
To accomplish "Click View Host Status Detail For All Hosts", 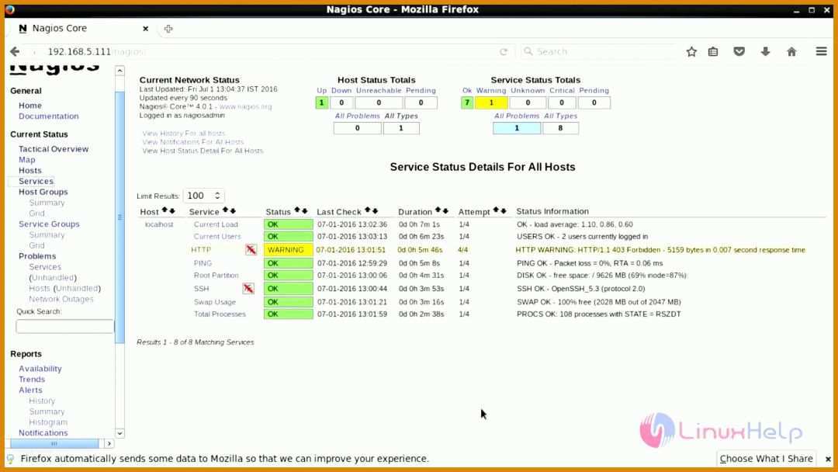I will (203, 151).
